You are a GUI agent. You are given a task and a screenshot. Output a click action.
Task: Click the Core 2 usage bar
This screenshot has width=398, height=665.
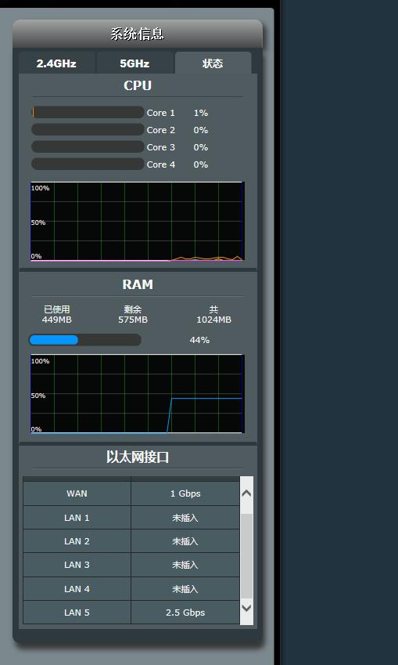click(x=88, y=130)
